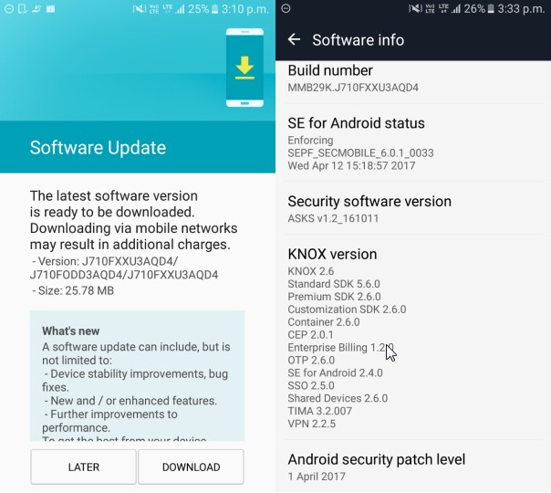Viewport: 551px width, 493px height.
Task: Open the Build number entry
Action: [413, 79]
